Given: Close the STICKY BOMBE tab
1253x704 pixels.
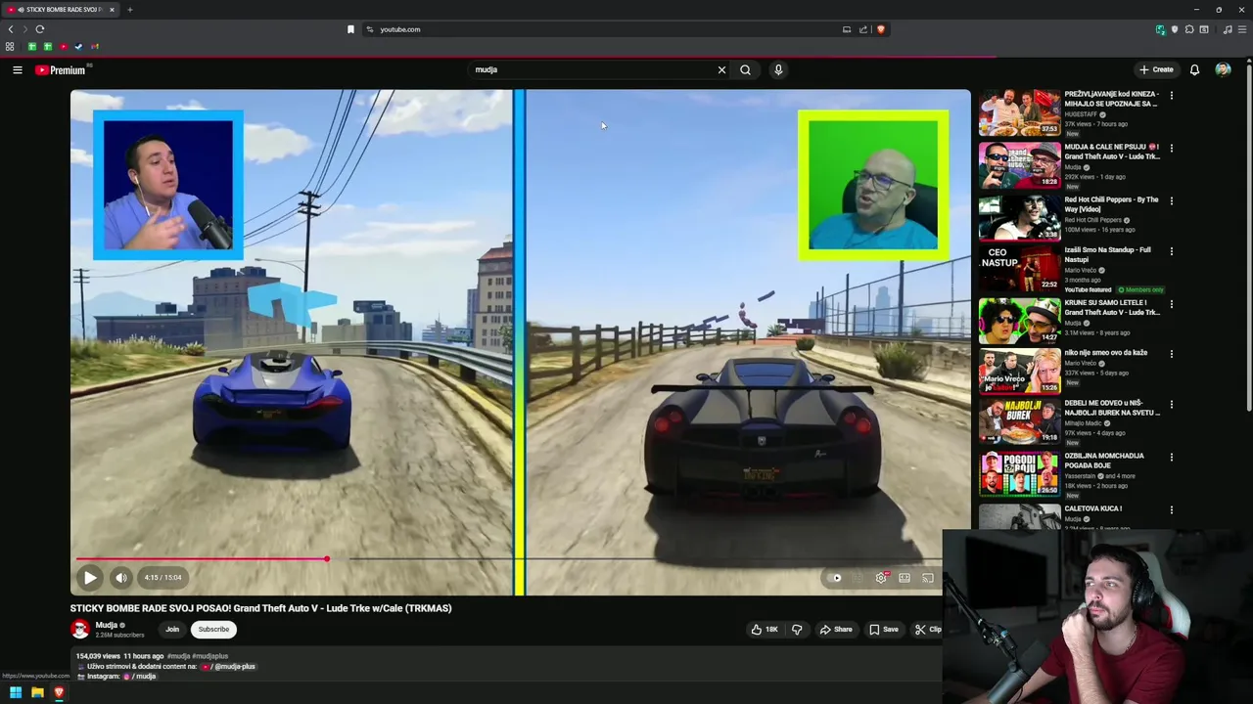Looking at the screenshot, I should [x=112, y=10].
